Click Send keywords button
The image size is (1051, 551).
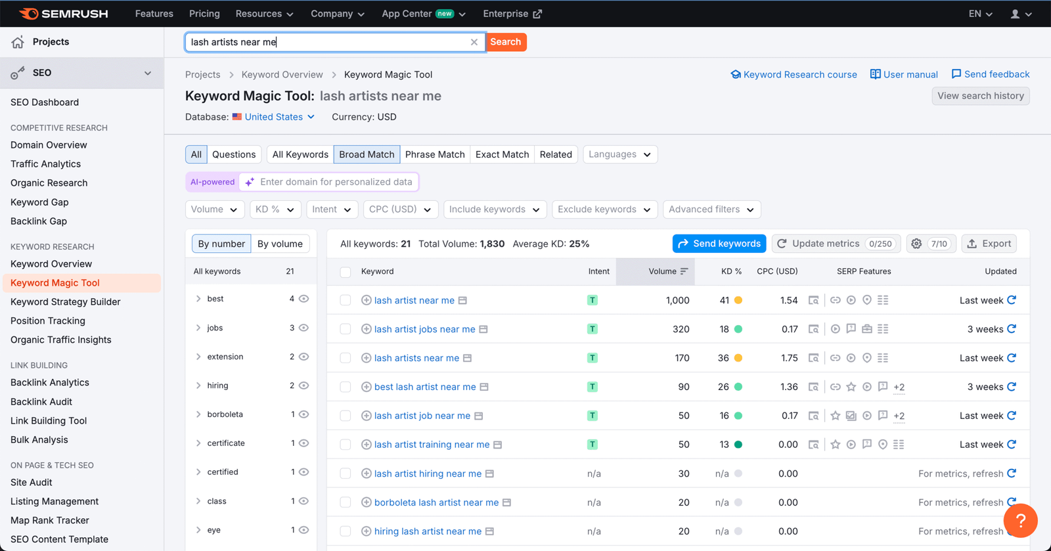pos(719,244)
